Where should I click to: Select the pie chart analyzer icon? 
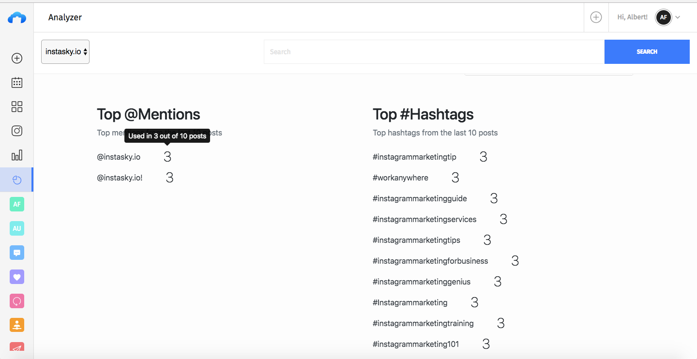17,180
